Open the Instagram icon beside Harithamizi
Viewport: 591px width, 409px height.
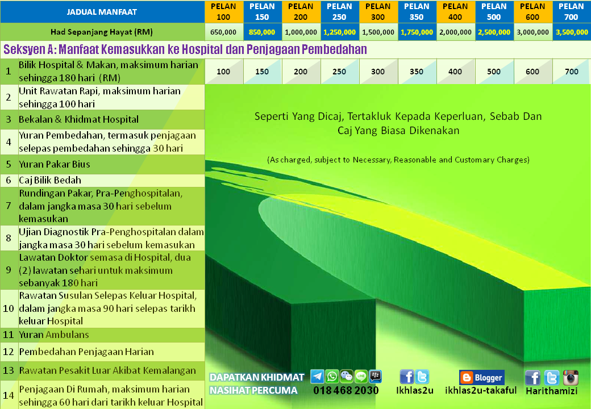coord(570,378)
